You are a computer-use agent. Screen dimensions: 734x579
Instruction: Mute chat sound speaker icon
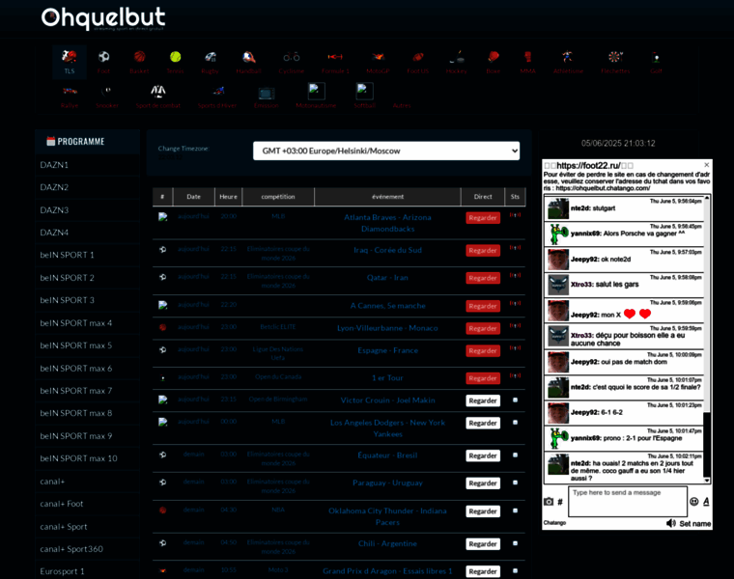pos(671,523)
